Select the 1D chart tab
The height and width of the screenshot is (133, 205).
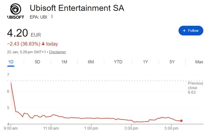point(11,62)
